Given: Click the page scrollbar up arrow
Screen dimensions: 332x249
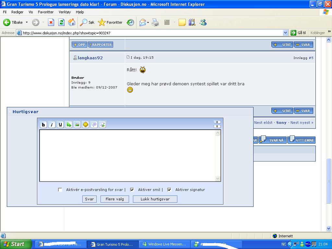Looking at the screenshot, I should [329, 40].
